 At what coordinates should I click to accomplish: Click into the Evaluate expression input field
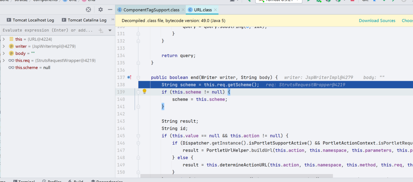click(48, 30)
